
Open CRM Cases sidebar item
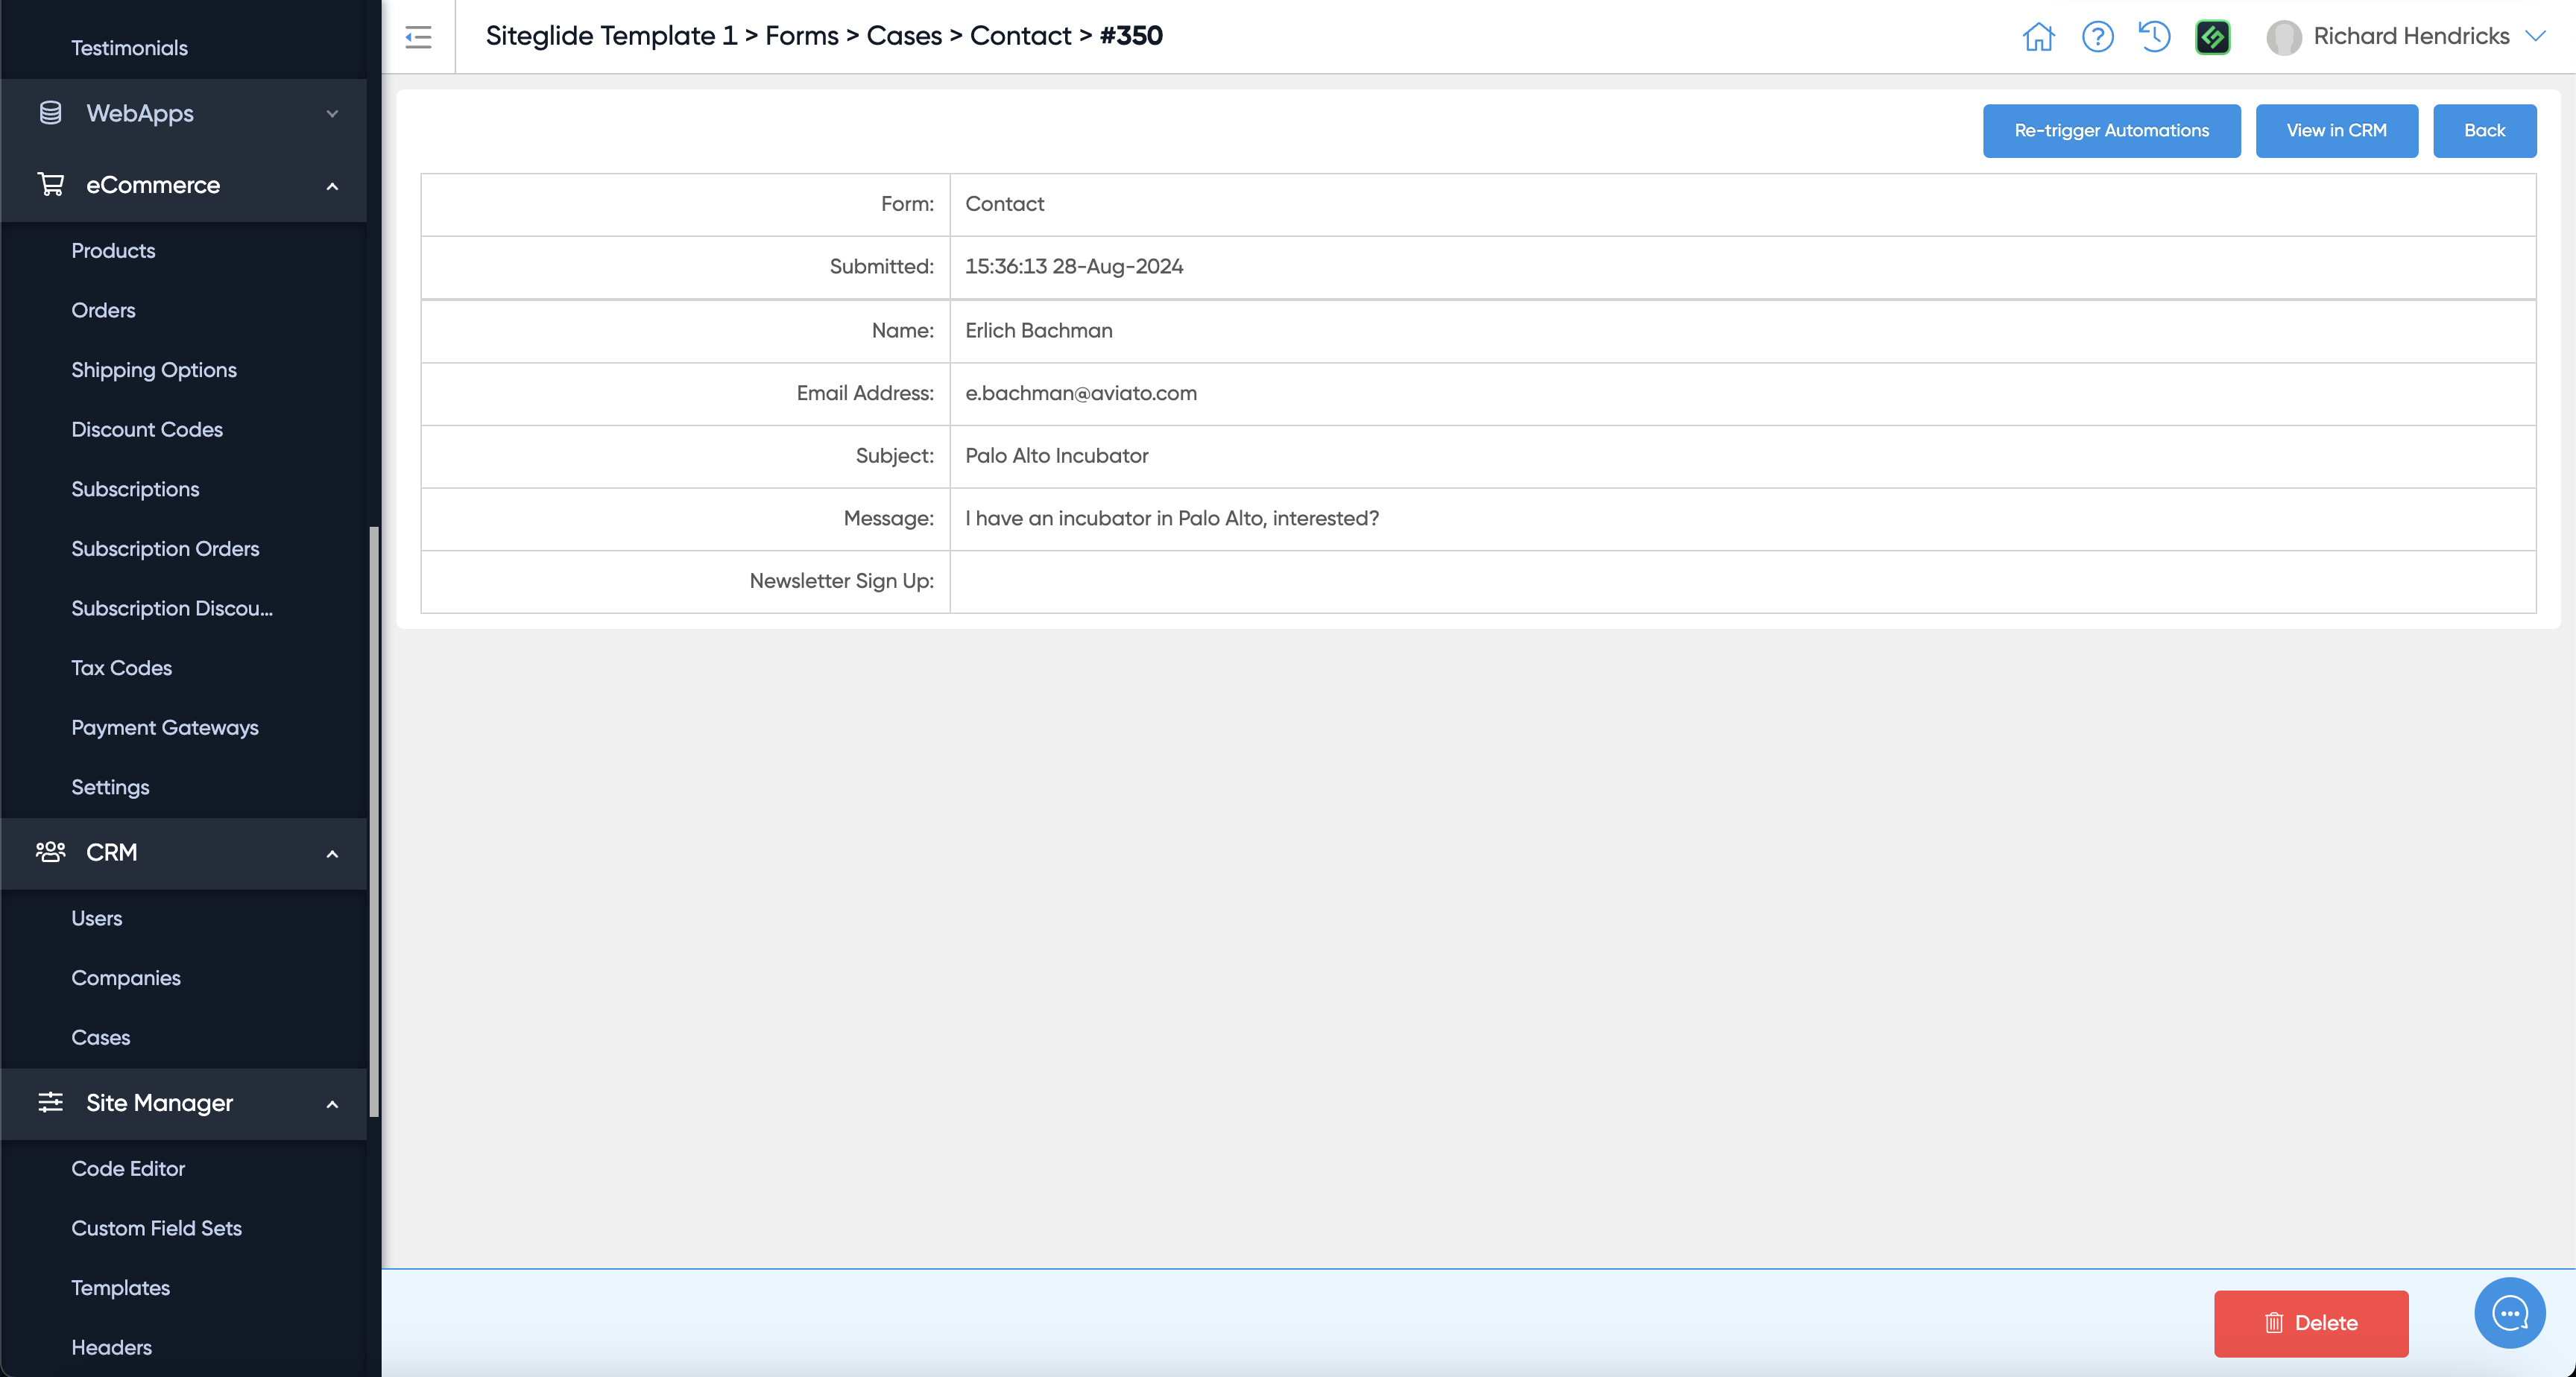100,1037
